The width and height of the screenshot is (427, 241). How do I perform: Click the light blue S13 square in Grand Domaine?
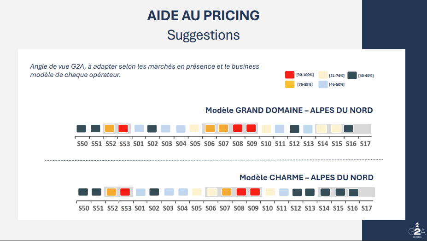(308, 129)
